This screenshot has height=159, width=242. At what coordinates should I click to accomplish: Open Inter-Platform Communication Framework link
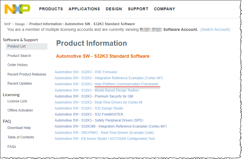coord(107,84)
